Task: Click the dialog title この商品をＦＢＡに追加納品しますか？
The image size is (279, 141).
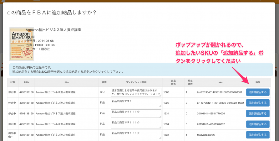Action: [x=51, y=13]
